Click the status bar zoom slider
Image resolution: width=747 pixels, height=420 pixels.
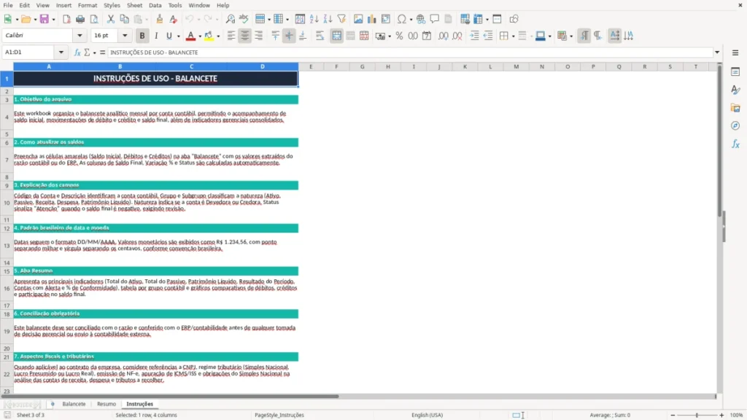click(697, 415)
